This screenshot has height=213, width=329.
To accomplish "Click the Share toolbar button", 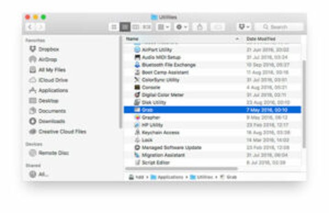I will pos(200,27).
